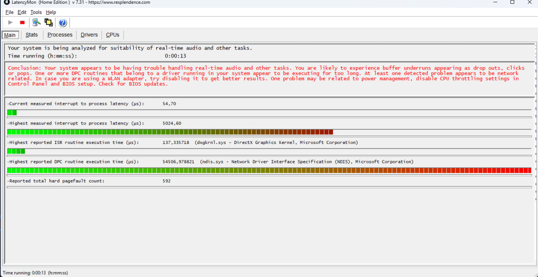The height and width of the screenshot is (277, 538).
Task: Click the stacked yellow windows toolbar icon
Action: point(49,22)
